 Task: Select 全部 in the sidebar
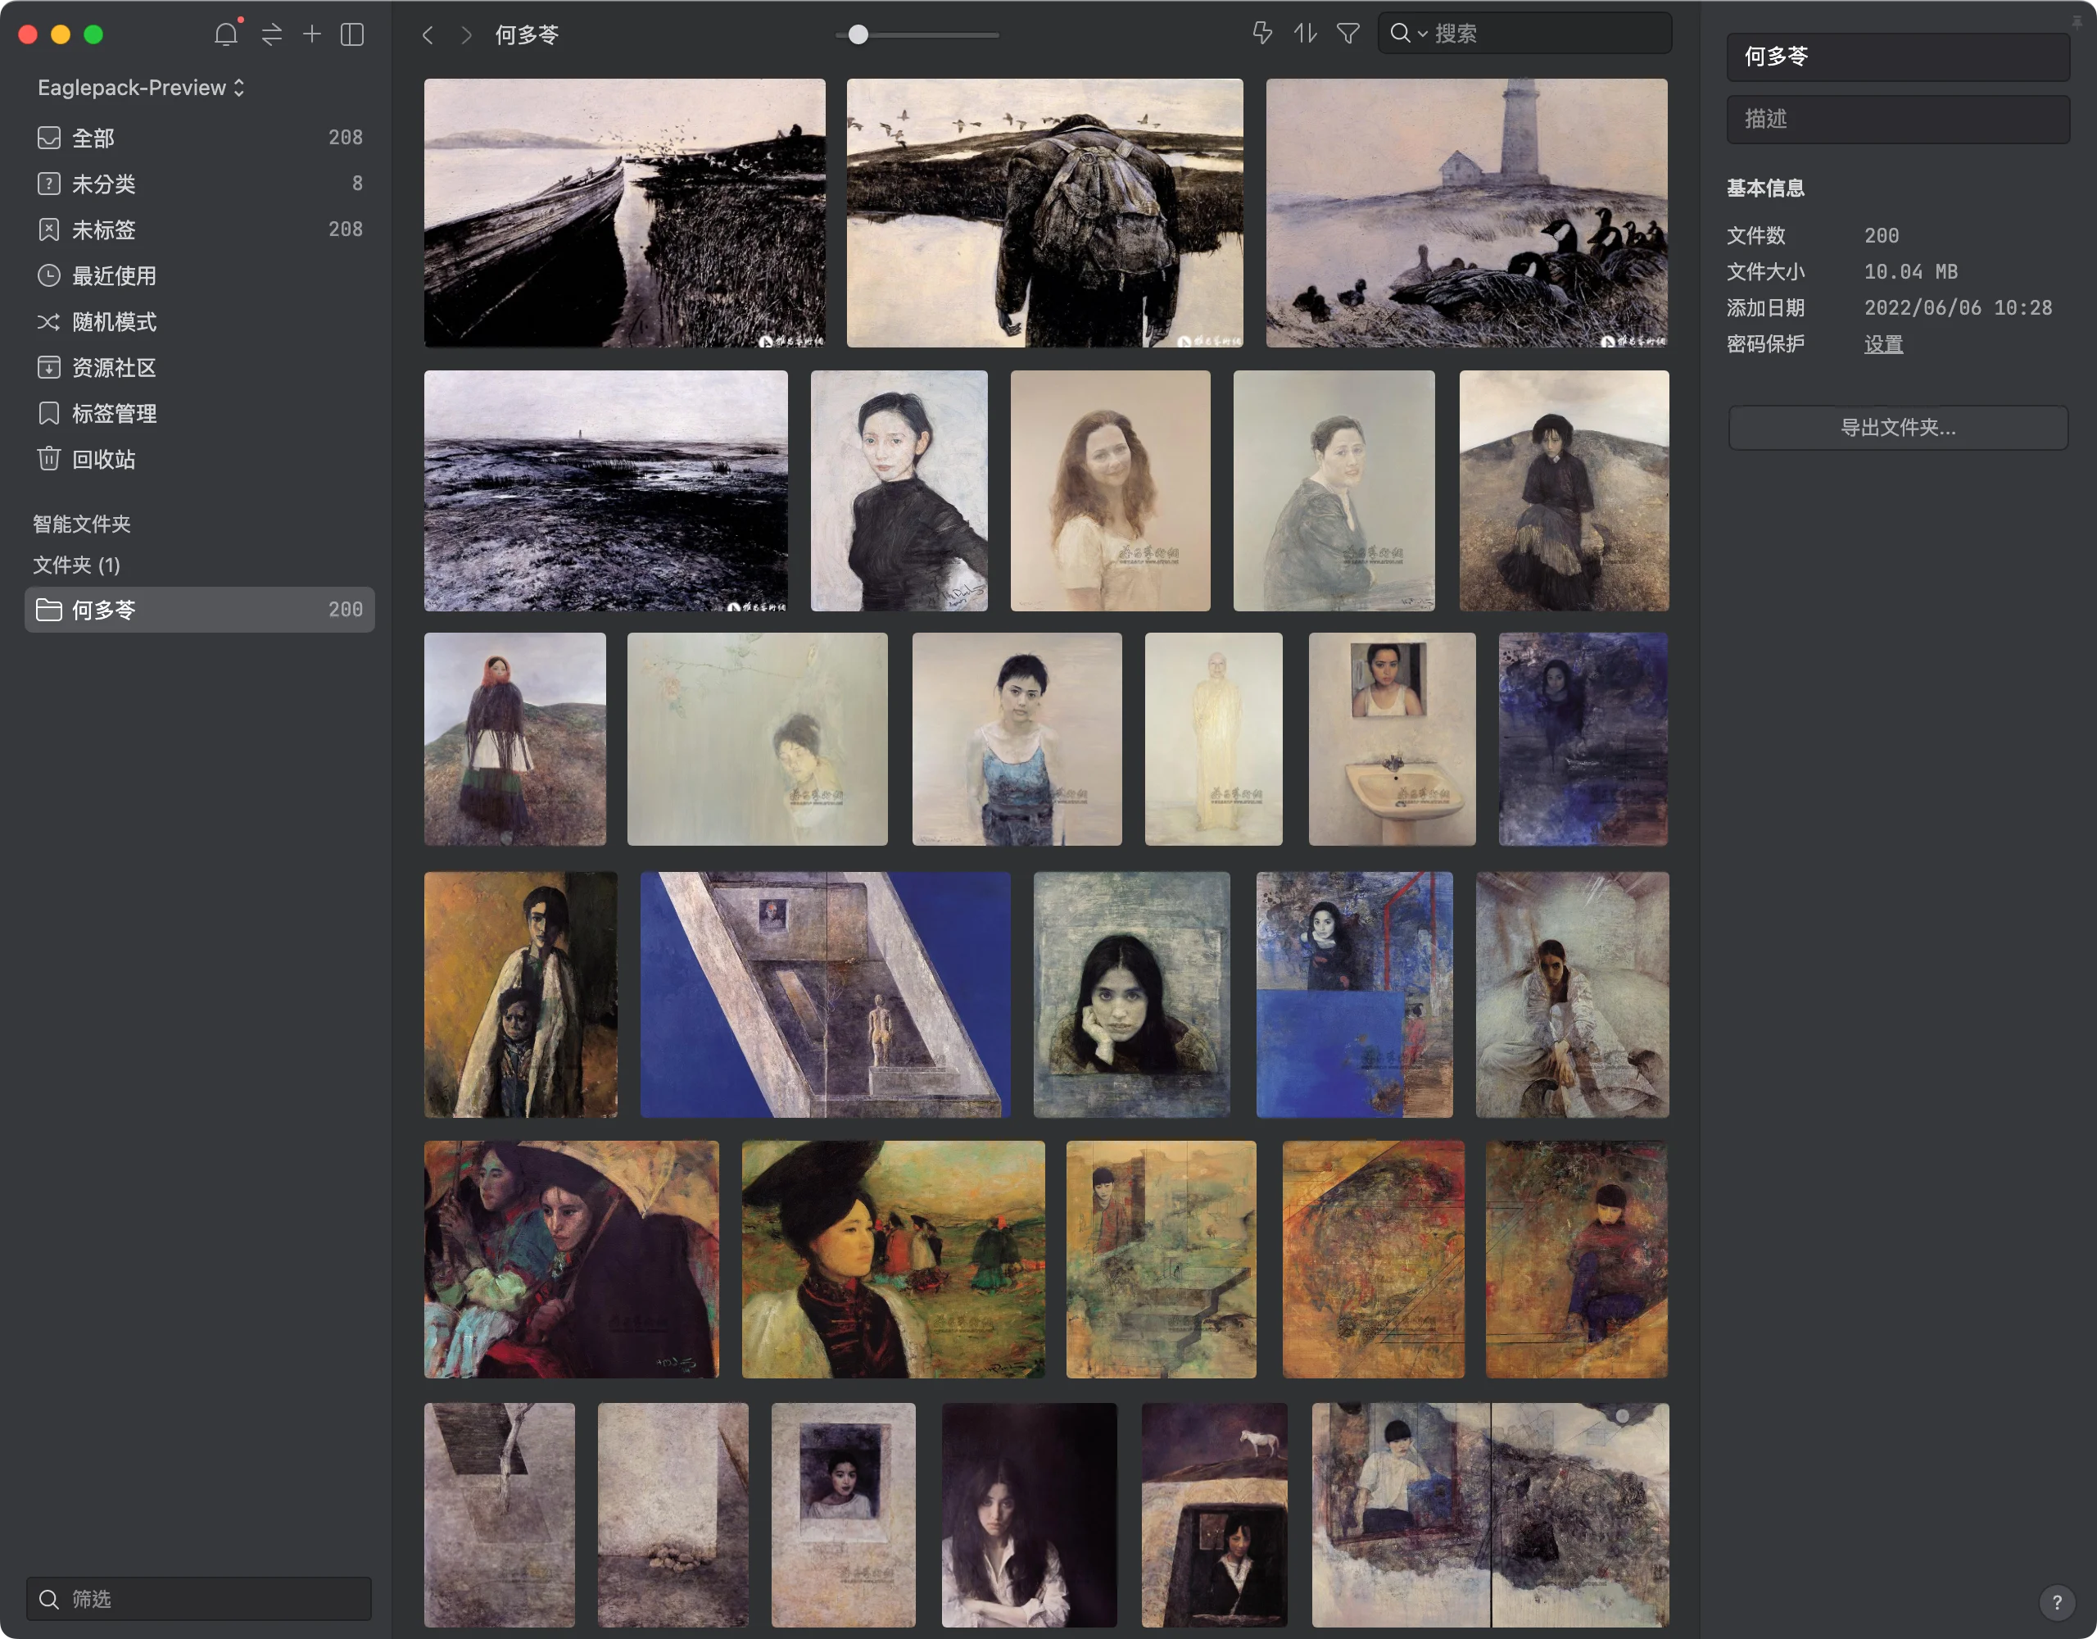[200, 138]
